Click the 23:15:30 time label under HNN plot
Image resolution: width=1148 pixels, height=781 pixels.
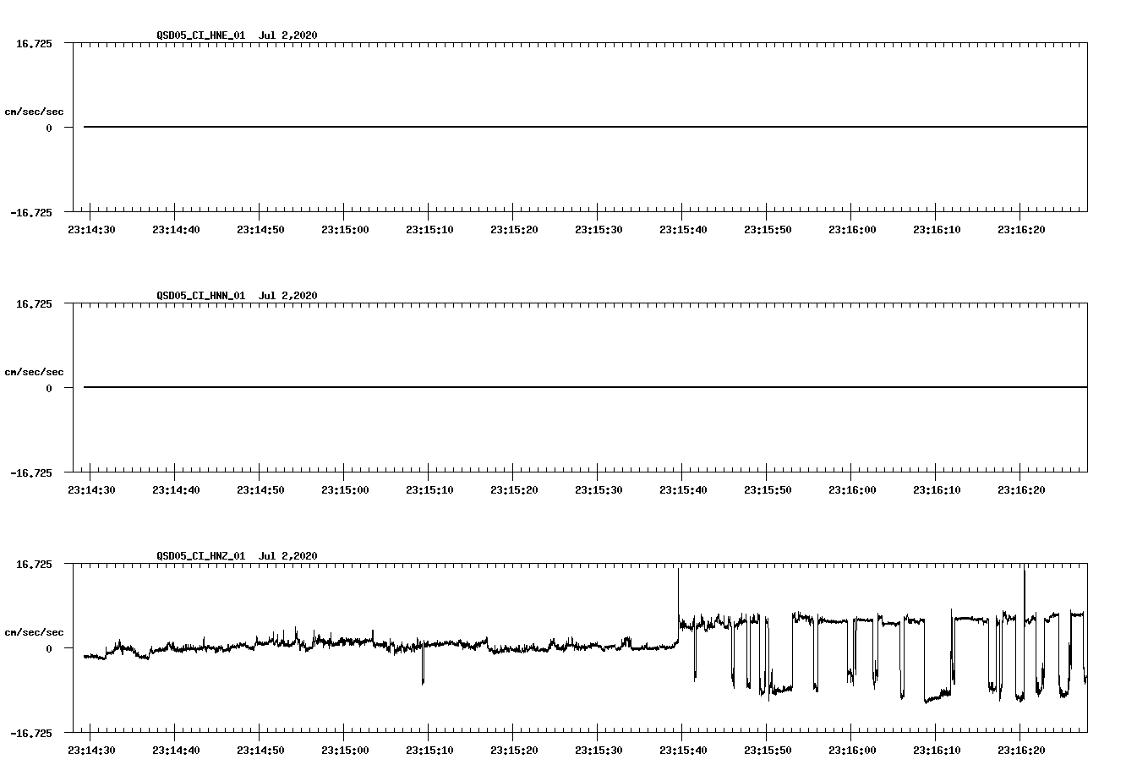pyautogui.click(x=599, y=490)
